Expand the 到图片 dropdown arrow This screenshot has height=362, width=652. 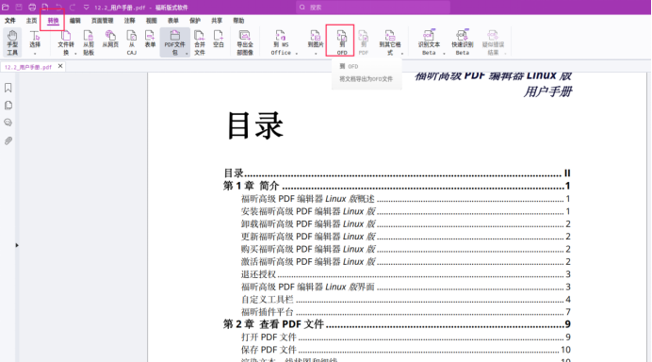pos(316,54)
